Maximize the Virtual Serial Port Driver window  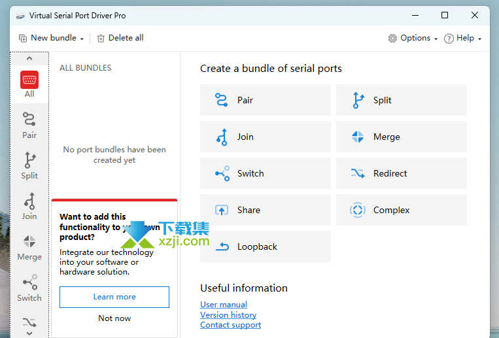coord(445,15)
